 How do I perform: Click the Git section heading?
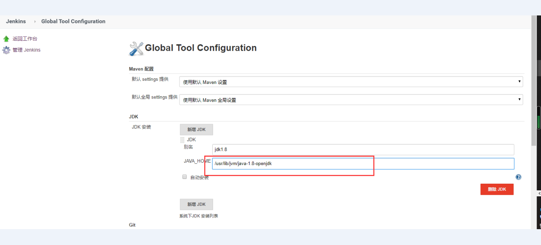coord(132,225)
